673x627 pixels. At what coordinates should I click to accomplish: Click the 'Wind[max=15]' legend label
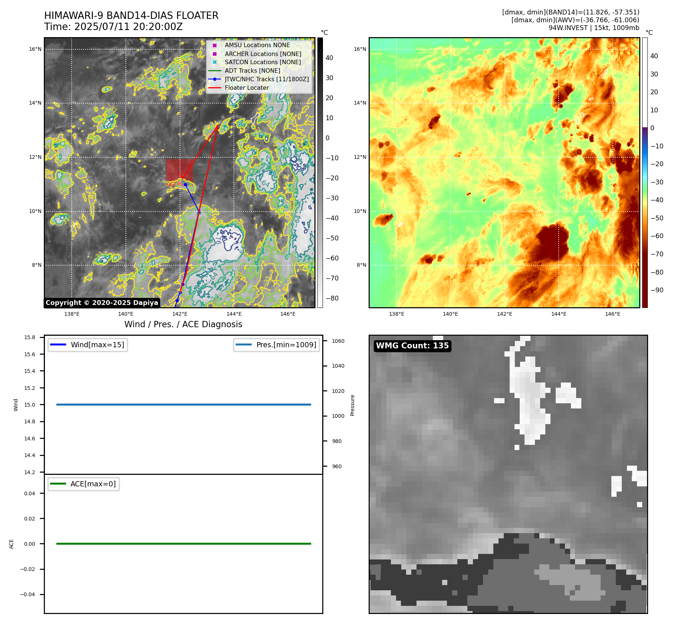coord(98,345)
